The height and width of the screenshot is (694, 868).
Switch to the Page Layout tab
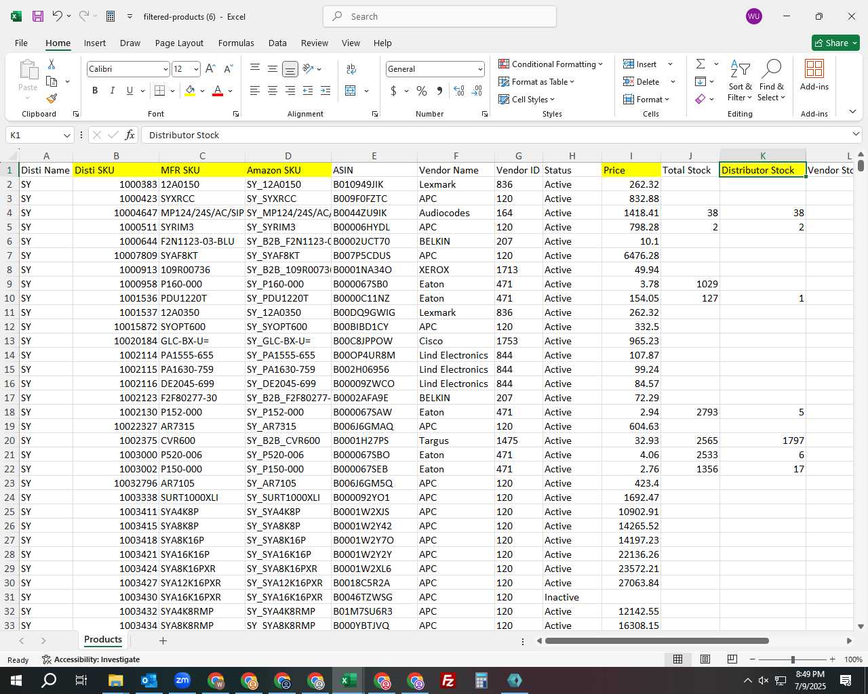tap(179, 43)
